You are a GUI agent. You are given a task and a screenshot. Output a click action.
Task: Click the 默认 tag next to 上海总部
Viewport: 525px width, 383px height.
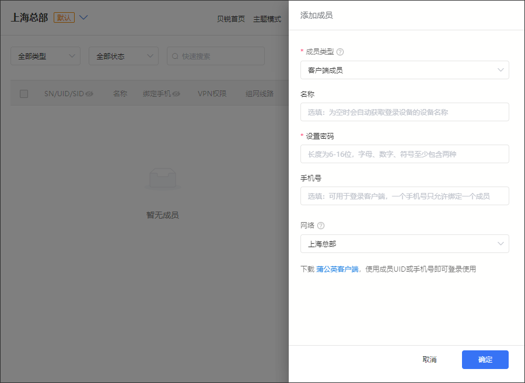(x=64, y=17)
